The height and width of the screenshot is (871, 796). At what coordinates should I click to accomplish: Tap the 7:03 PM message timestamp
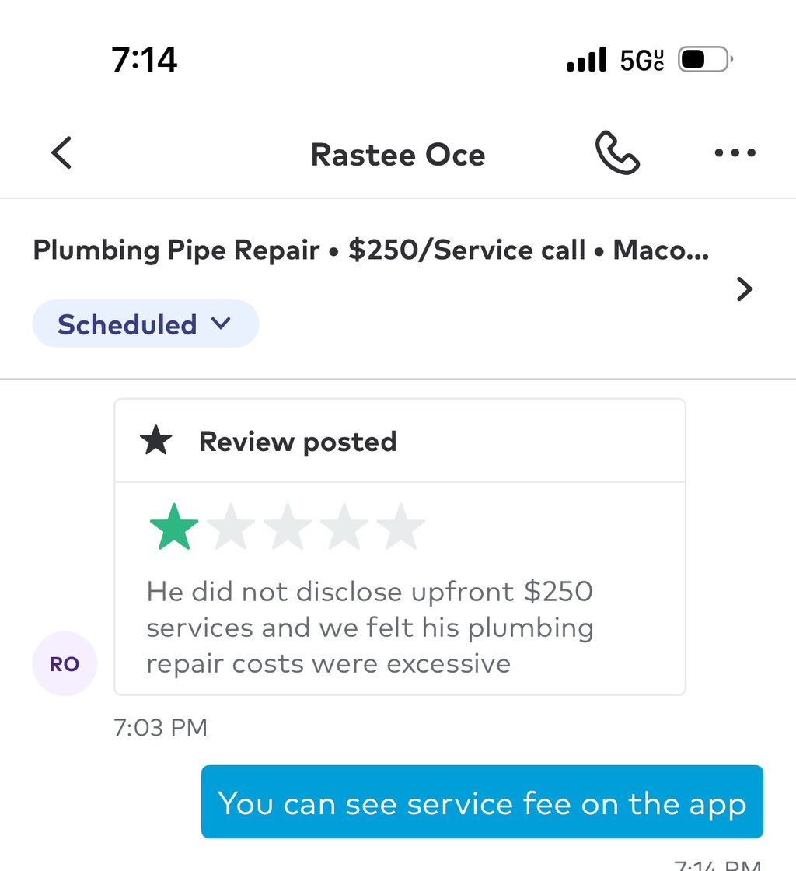(x=160, y=728)
